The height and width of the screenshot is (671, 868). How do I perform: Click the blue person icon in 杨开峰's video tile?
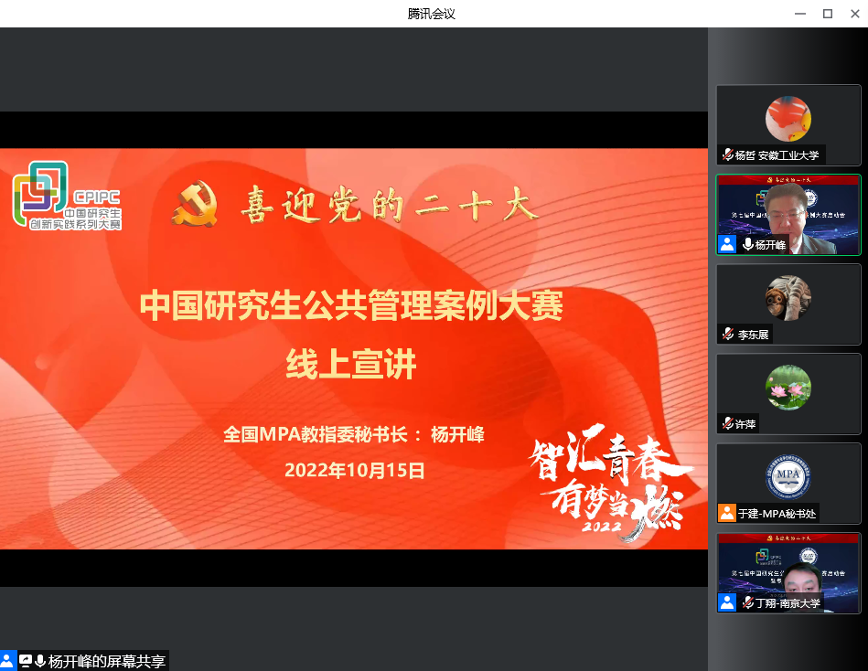point(727,244)
